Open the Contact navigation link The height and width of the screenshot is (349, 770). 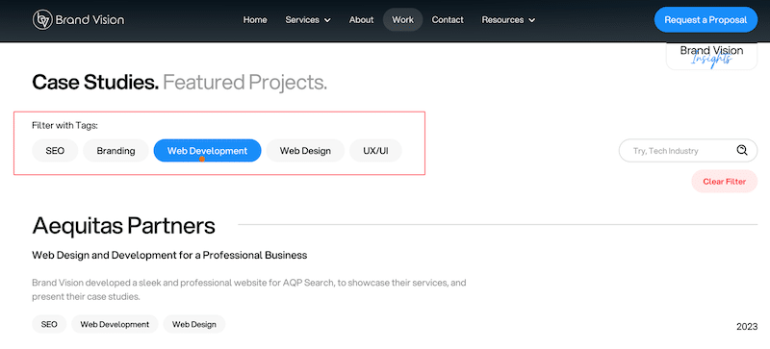[448, 19]
